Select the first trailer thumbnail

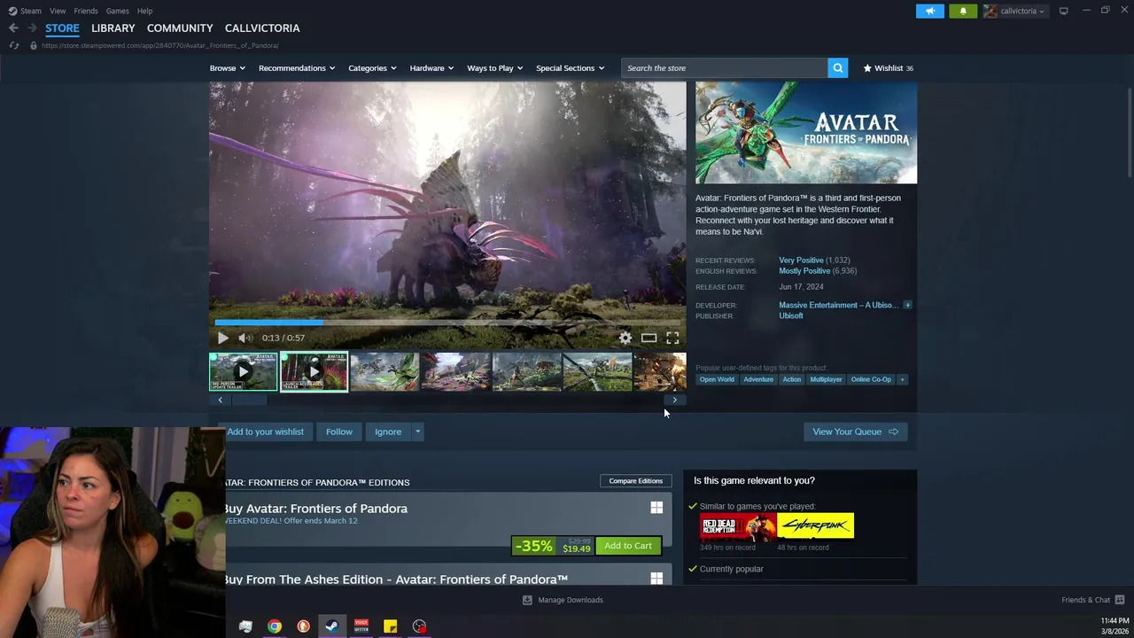tap(243, 372)
